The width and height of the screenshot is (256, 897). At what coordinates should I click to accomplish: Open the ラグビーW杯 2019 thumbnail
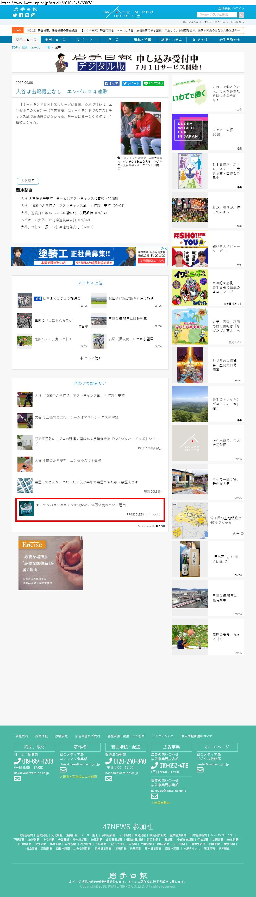(x=190, y=132)
